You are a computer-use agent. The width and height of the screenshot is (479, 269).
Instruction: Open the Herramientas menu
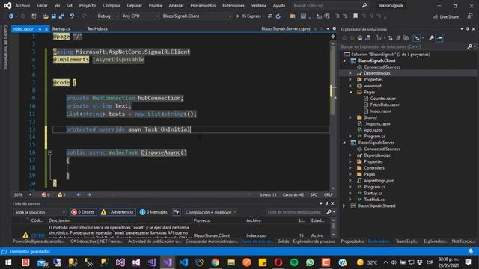pos(203,5)
